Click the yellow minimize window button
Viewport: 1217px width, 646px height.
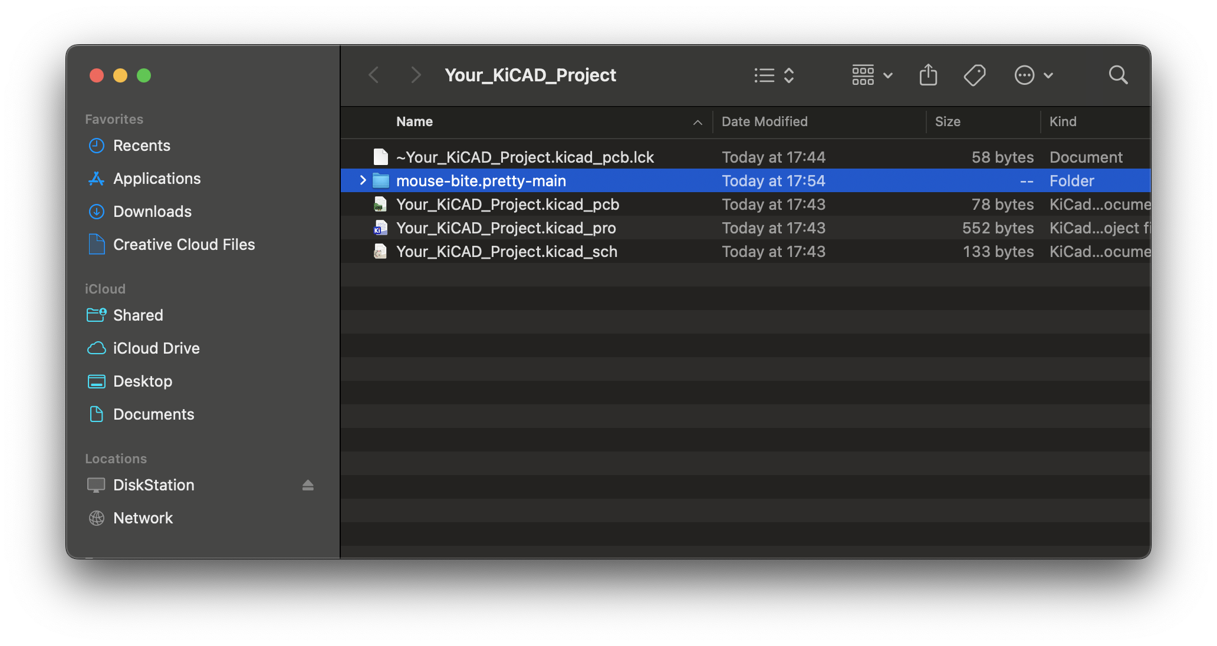120,75
